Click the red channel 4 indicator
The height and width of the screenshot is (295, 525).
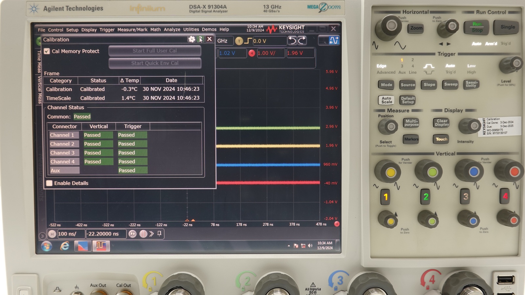(x=252, y=53)
